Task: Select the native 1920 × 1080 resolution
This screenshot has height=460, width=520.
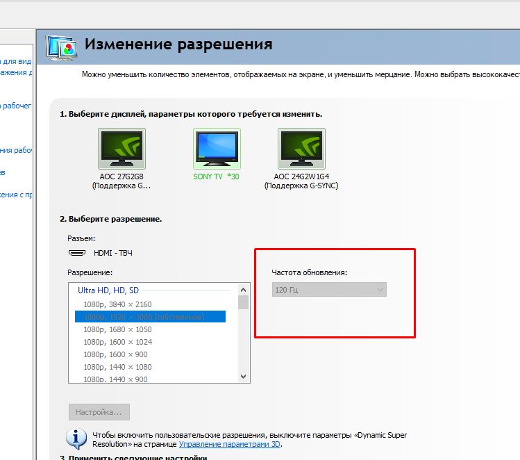Action: [x=144, y=317]
